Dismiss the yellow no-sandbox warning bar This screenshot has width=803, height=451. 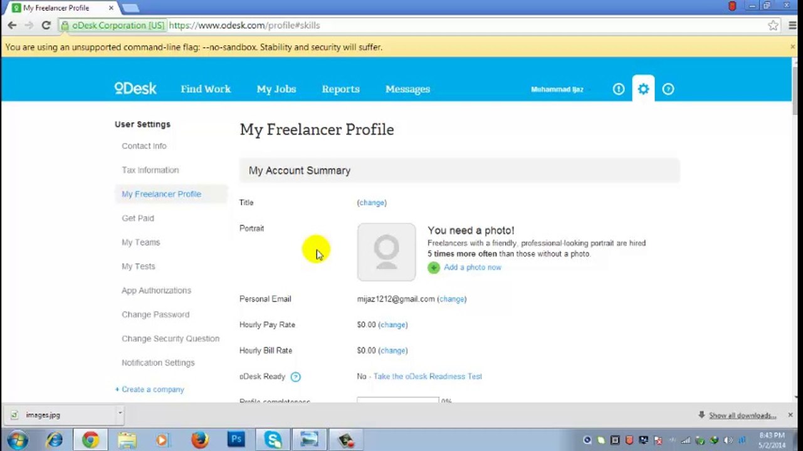pos(792,46)
